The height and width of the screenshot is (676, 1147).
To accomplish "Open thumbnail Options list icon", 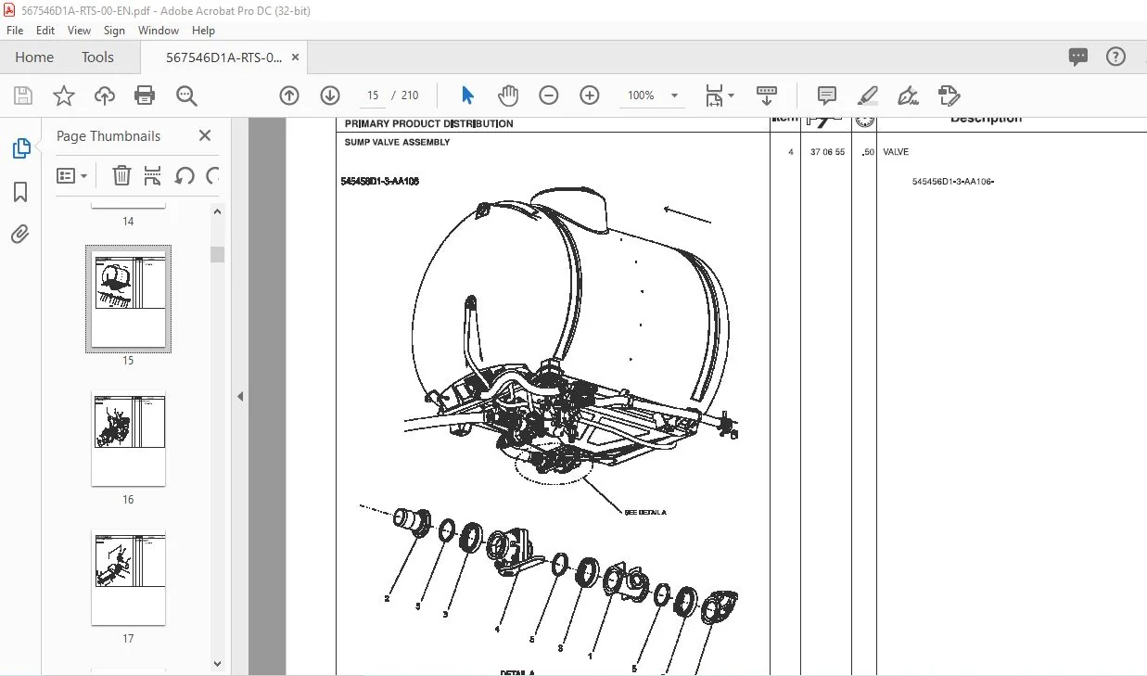I will (x=71, y=175).
